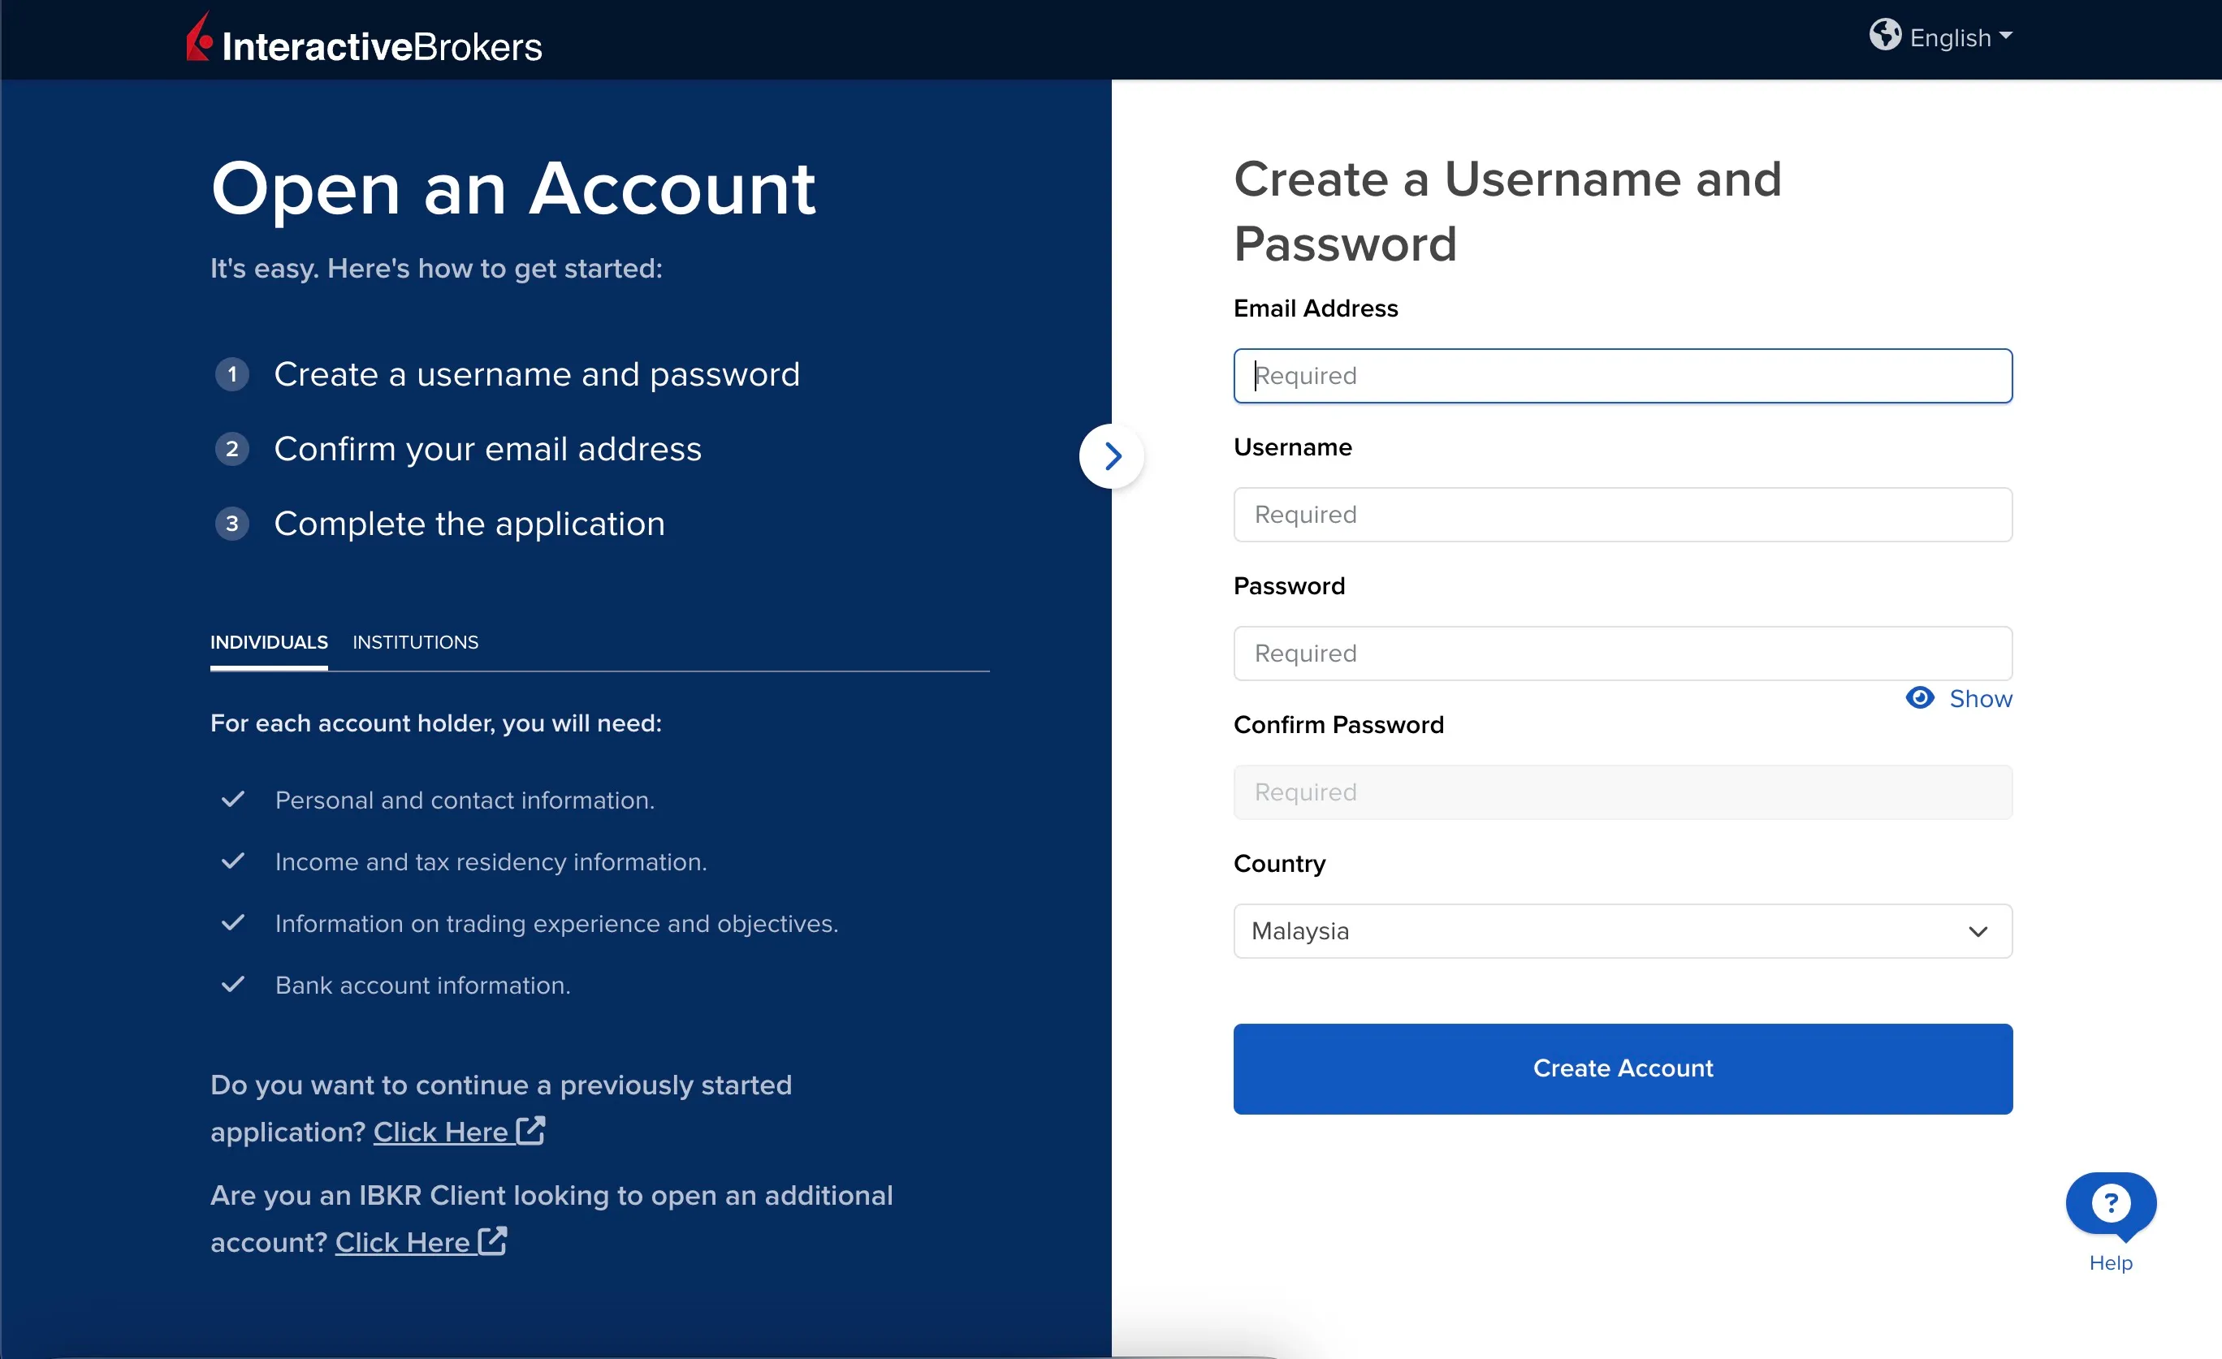Select the INDIVIDUALS tab
The height and width of the screenshot is (1359, 2222).
pyautogui.click(x=269, y=642)
